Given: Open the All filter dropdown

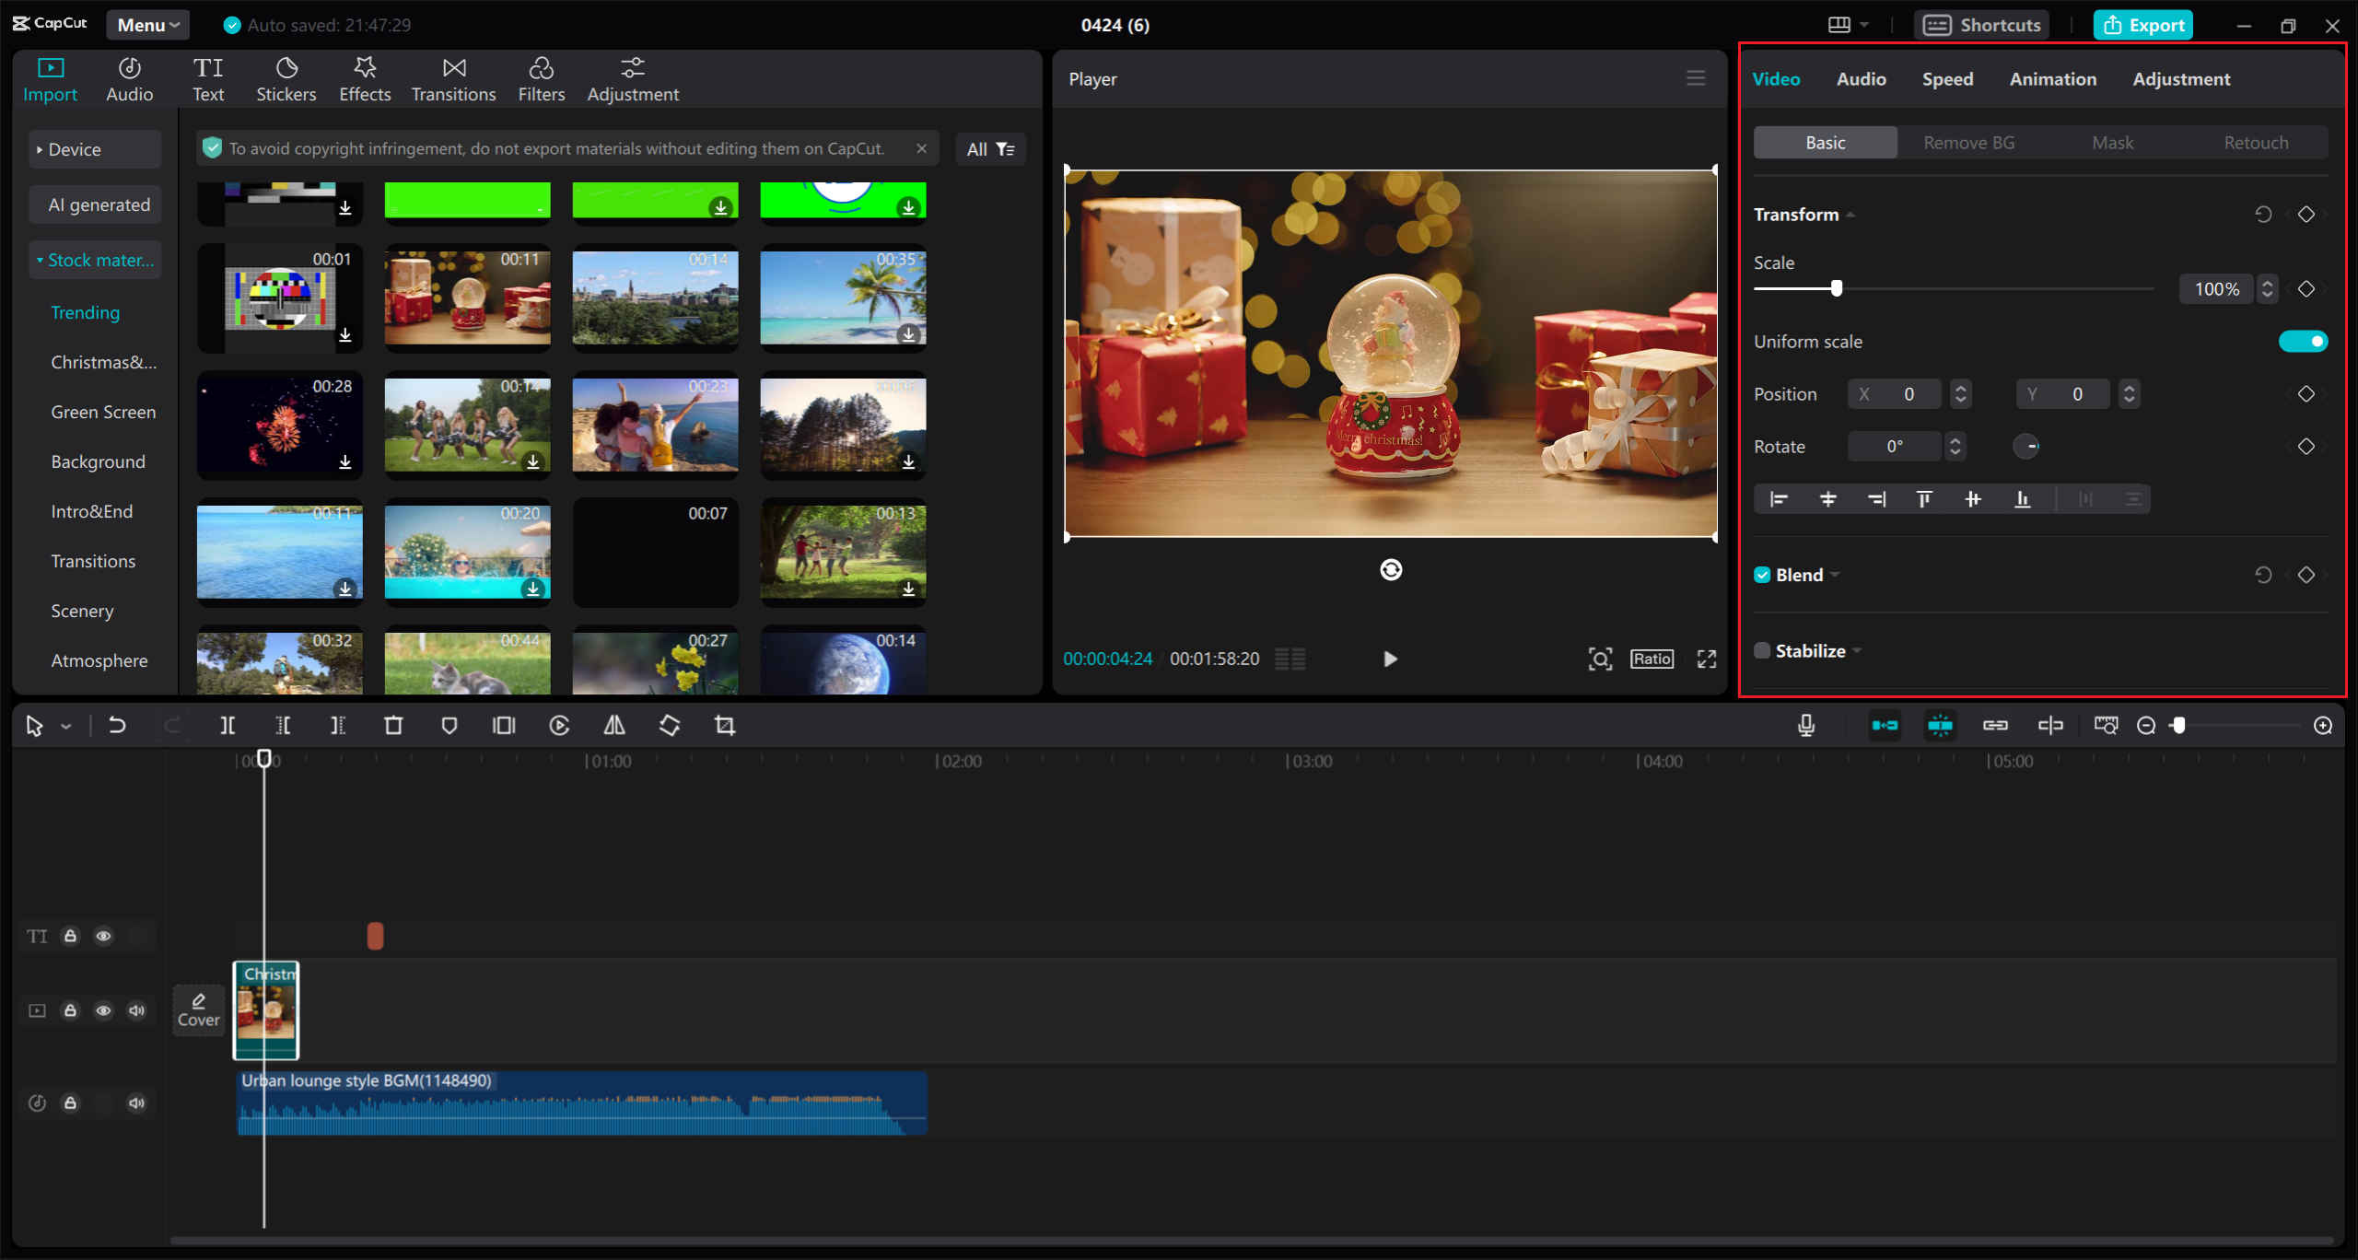Looking at the screenshot, I should [x=990, y=149].
